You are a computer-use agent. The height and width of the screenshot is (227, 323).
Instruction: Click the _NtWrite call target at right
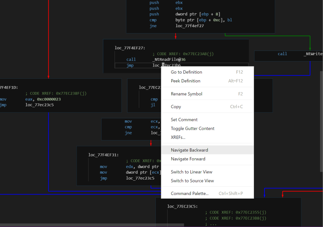click(313, 54)
